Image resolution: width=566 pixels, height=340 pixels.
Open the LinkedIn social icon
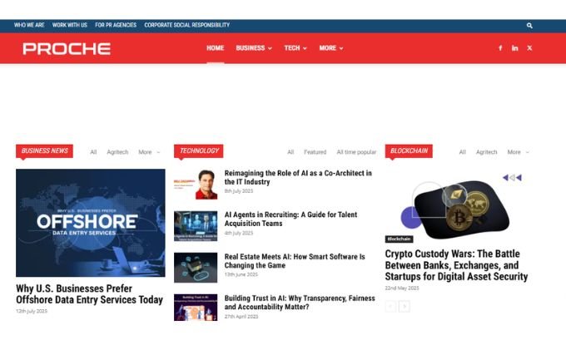click(x=514, y=48)
